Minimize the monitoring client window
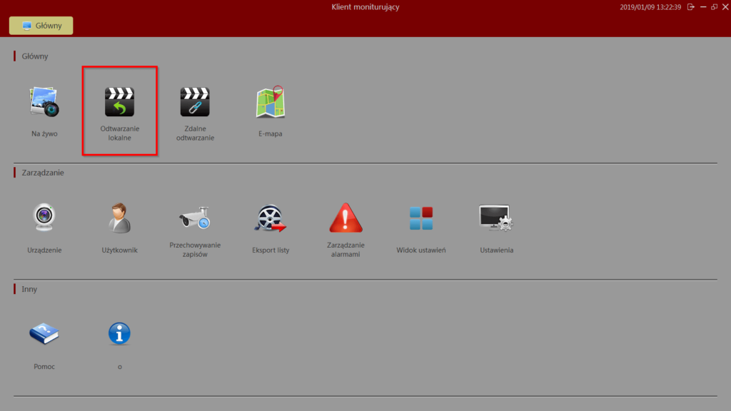 (x=703, y=7)
